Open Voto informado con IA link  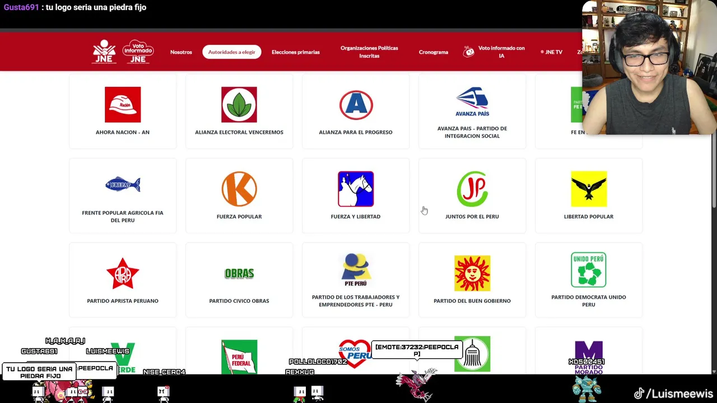point(501,52)
